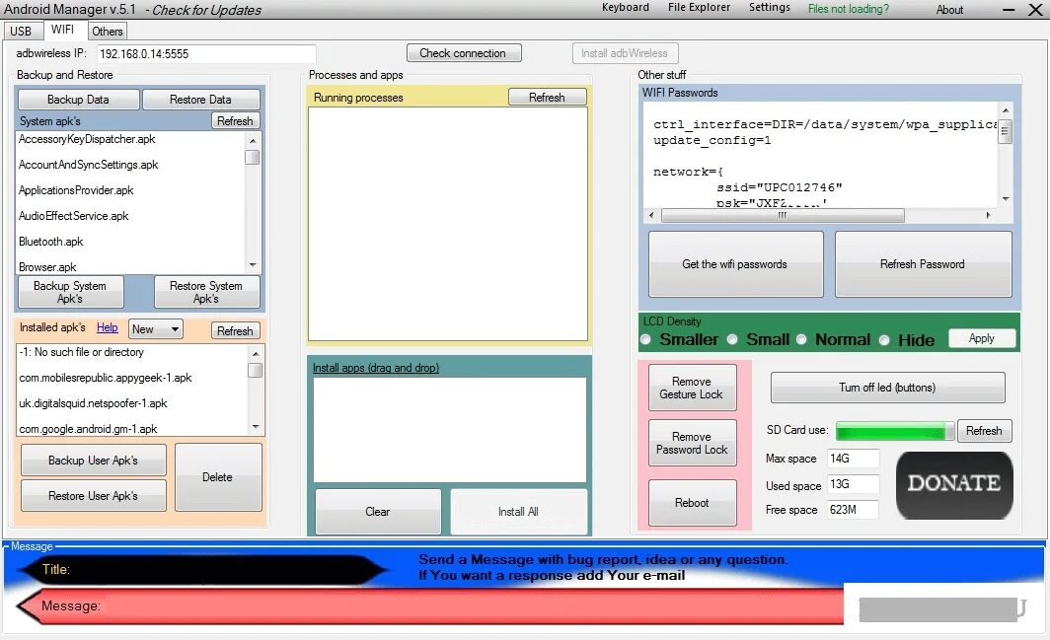
Task: Open the About menu
Action: tap(949, 10)
